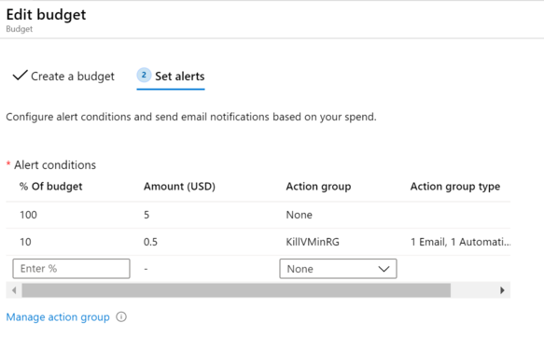Click the % Of budget column header

tap(51, 187)
